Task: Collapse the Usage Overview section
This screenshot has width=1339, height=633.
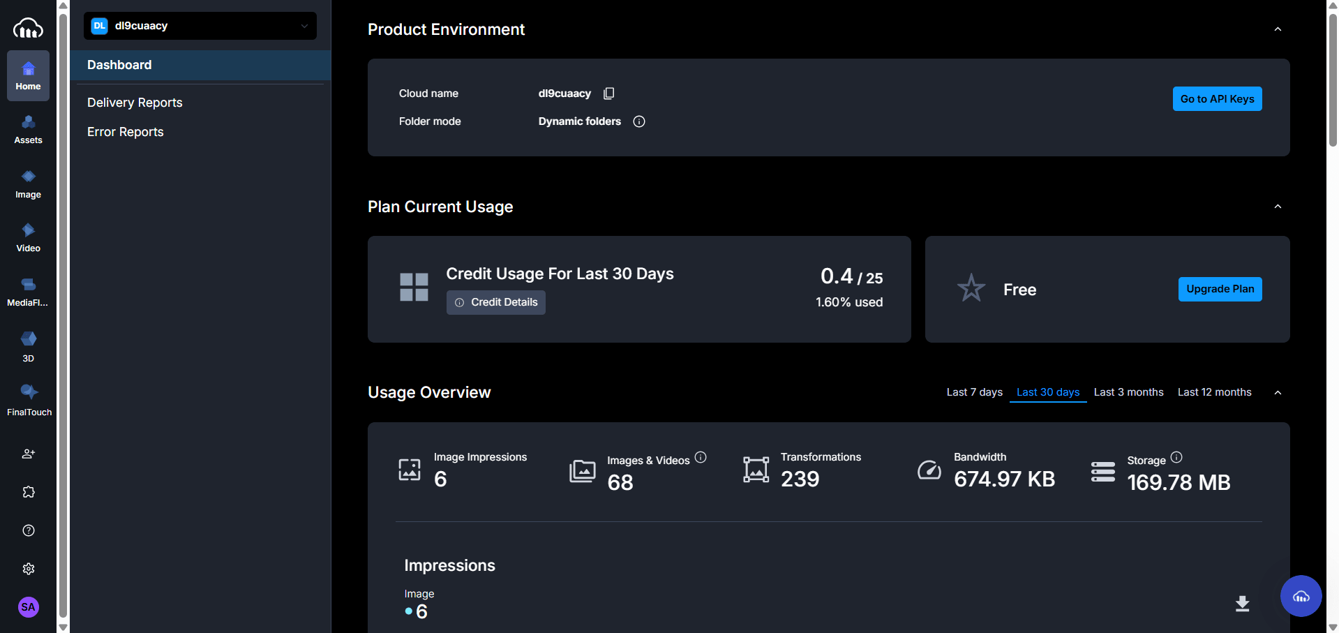Action: pyautogui.click(x=1278, y=393)
